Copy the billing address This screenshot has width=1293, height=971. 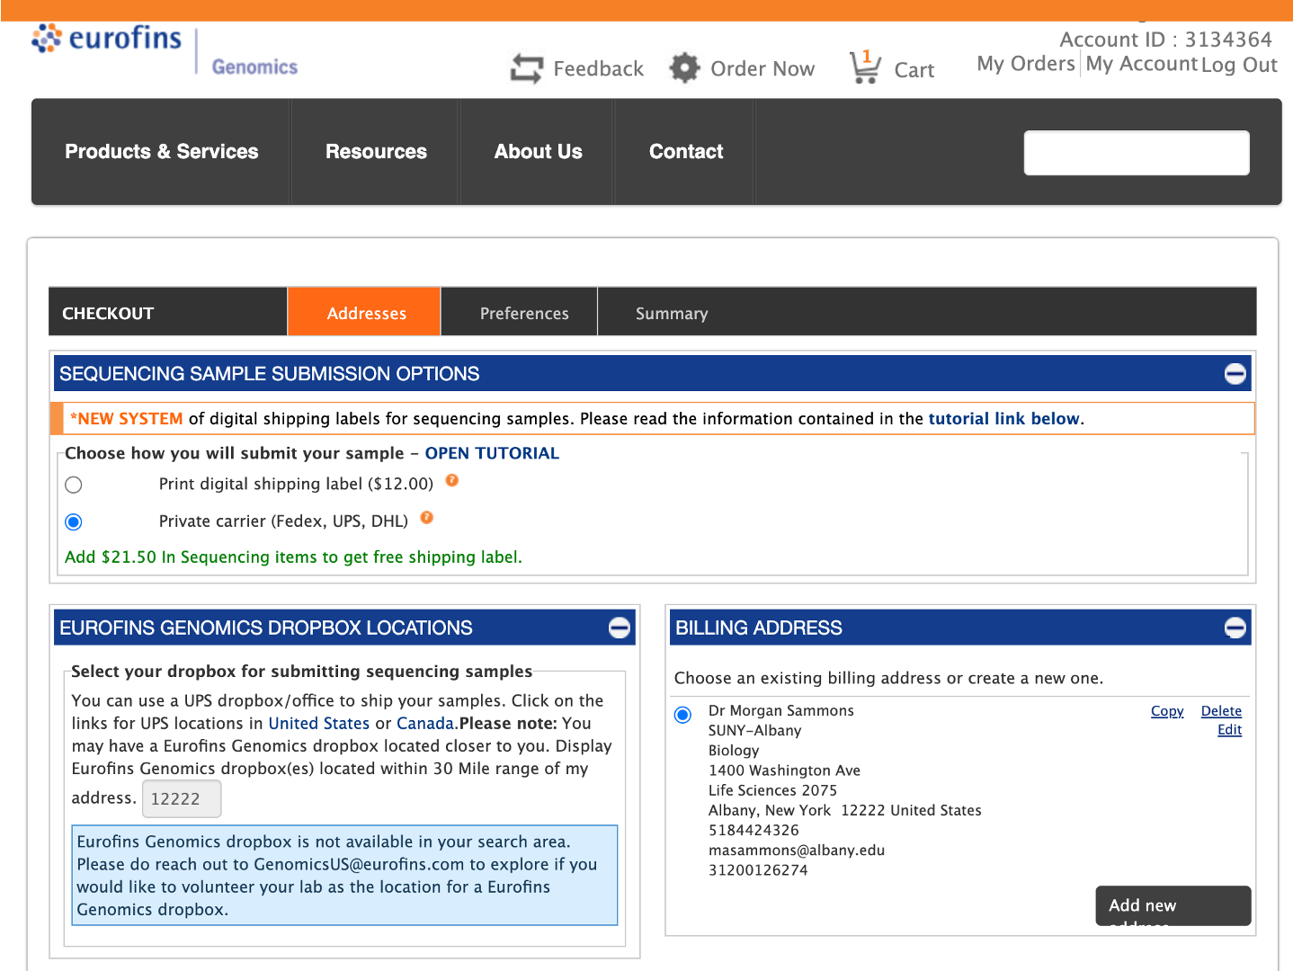1167,711
